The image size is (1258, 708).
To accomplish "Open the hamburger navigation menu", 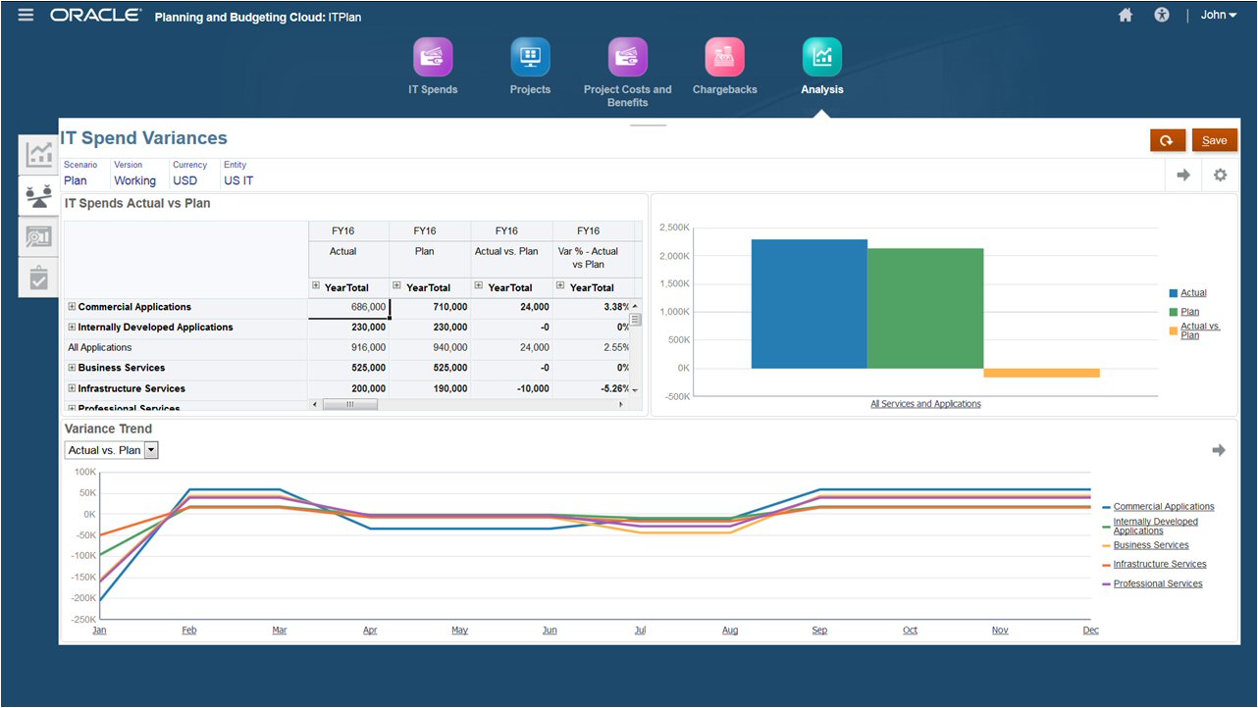I will [x=25, y=15].
